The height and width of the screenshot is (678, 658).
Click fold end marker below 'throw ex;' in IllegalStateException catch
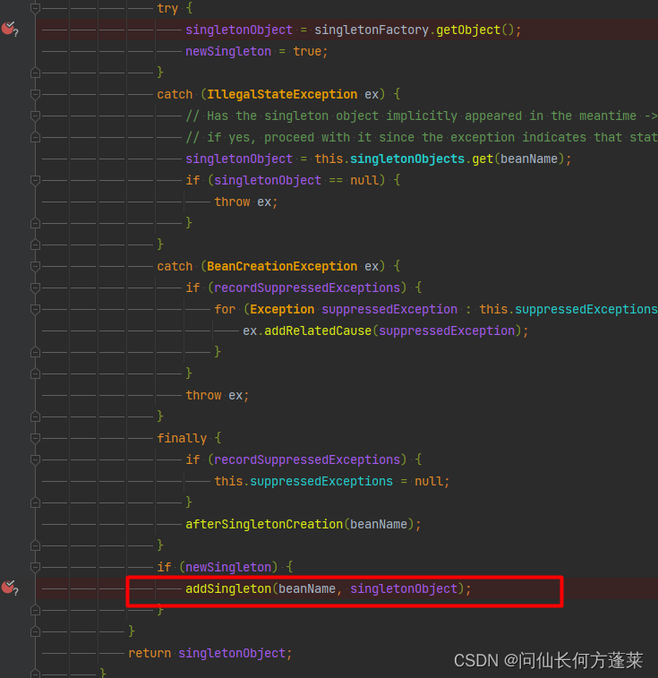point(36,223)
